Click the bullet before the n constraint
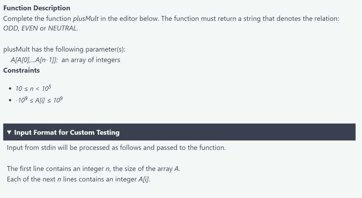The image size is (362, 198). [10, 88]
